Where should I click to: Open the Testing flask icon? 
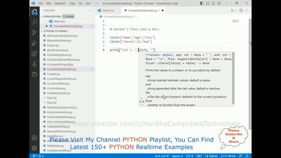pos(34,64)
